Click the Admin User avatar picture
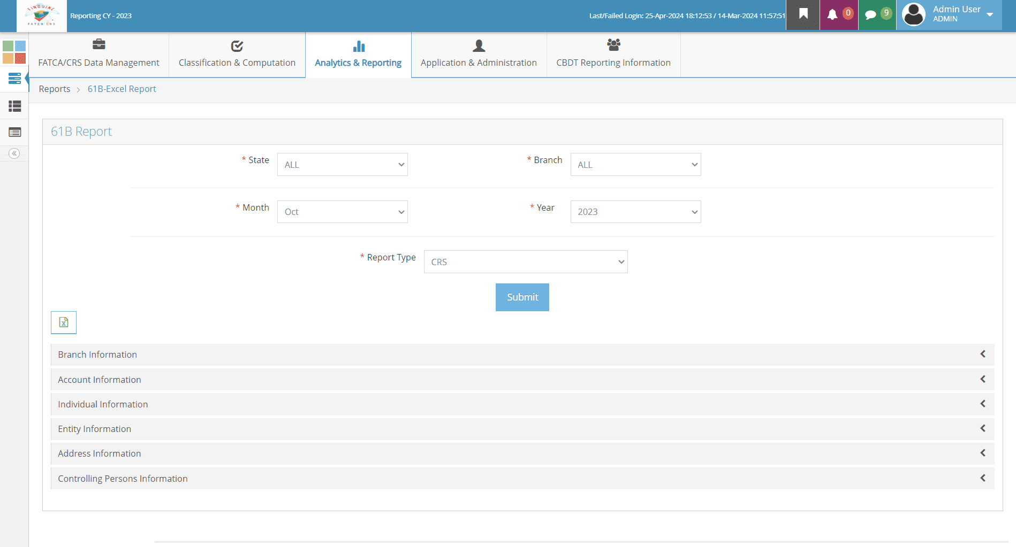This screenshot has width=1016, height=547. coord(914,14)
